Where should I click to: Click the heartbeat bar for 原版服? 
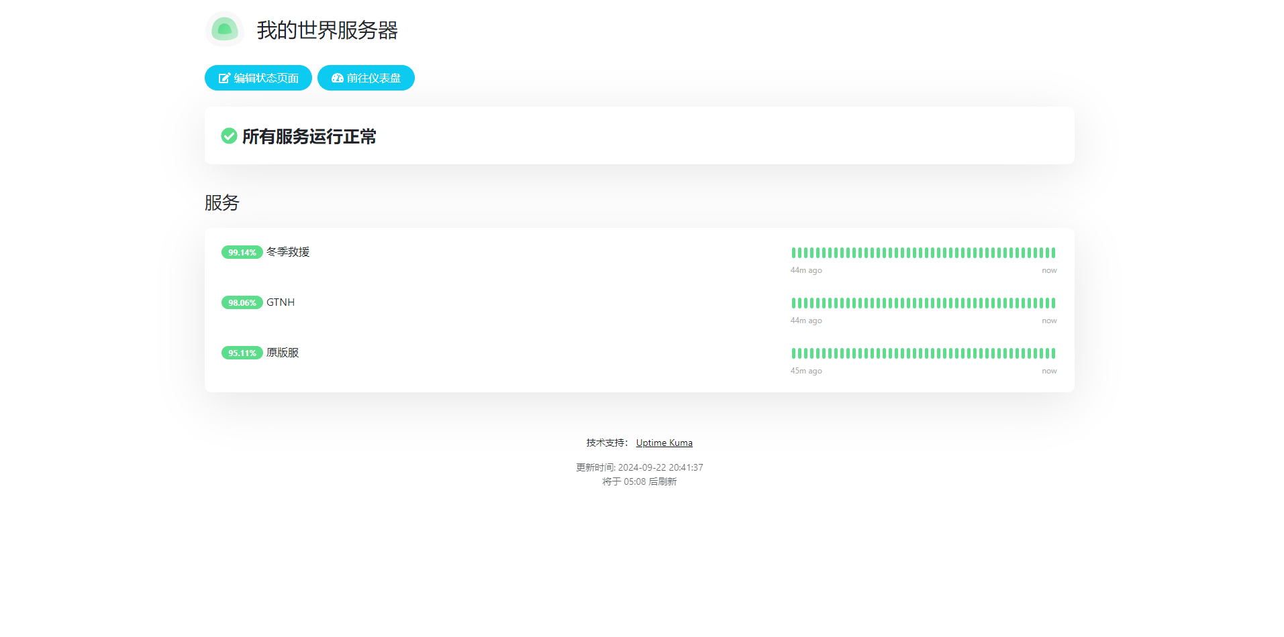(x=924, y=353)
